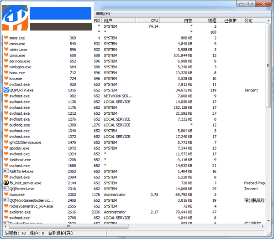Sort by the 线程 column header
Image resolution: width=274 pixels, height=239 pixels.
click(x=206, y=20)
